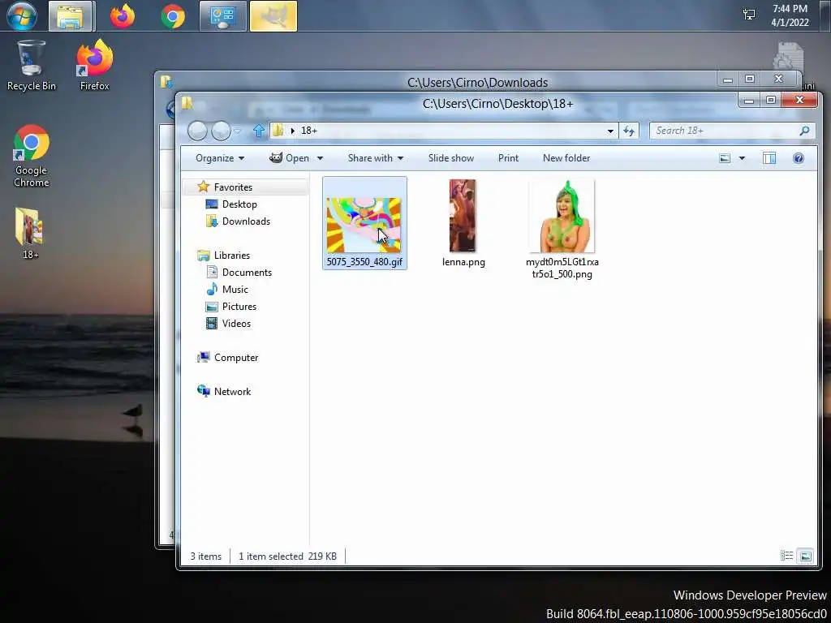This screenshot has height=623, width=831.
Task: Open the Control Panel taskbar icon
Action: tap(223, 16)
